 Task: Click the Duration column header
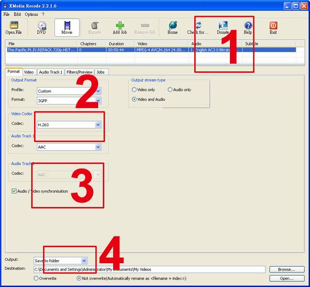(x=120, y=44)
